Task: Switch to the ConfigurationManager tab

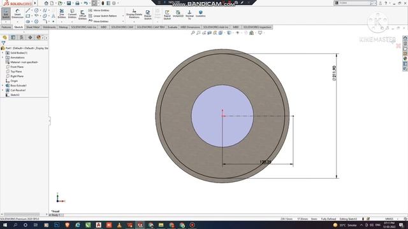Action: (x=22, y=38)
